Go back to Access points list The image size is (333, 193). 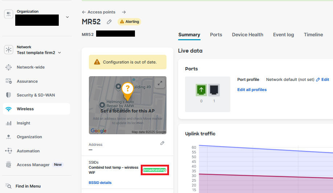(99, 12)
